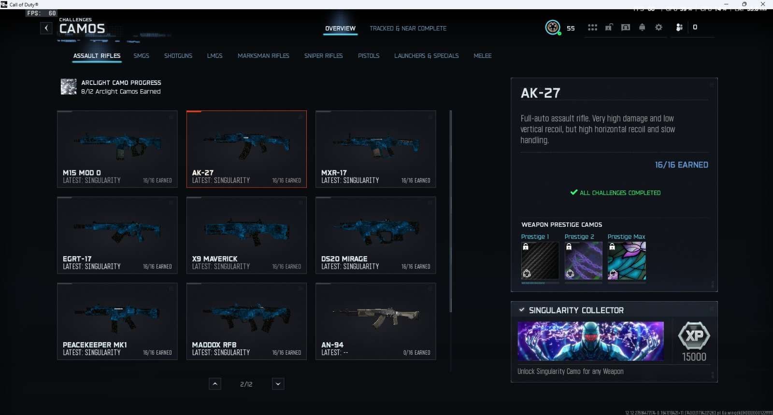
Task: Select the Shotguns category
Action: [178, 56]
